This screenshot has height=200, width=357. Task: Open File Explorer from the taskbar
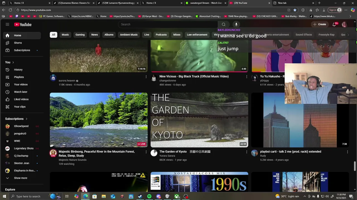(103, 196)
